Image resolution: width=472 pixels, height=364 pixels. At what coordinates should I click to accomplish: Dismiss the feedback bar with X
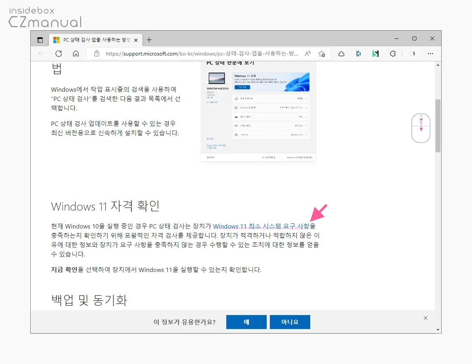[x=426, y=318]
